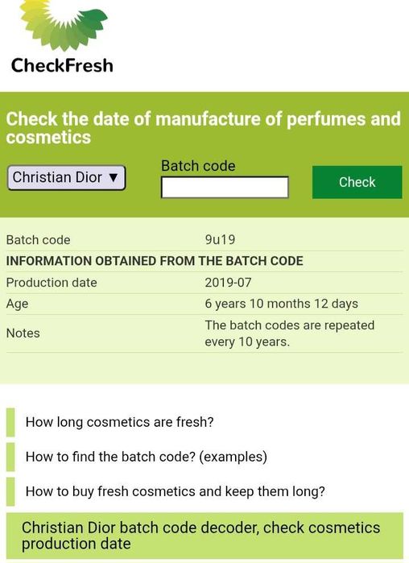Viewport: 409px width, 563px height.
Task: Click the 'Check the date of manufacture' heading
Action: coord(203,128)
